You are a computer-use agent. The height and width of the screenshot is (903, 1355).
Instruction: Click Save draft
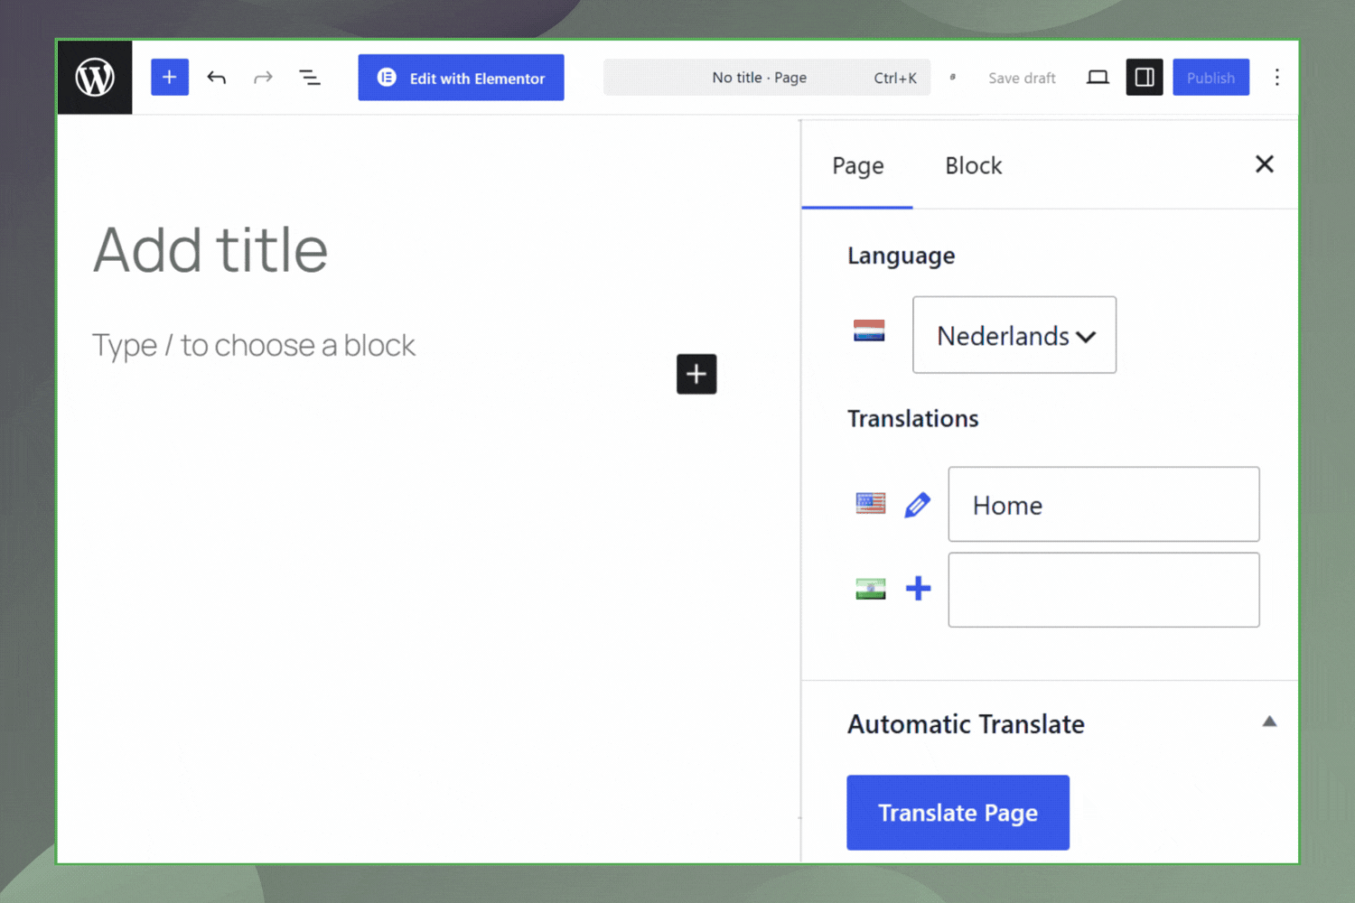tap(1022, 79)
